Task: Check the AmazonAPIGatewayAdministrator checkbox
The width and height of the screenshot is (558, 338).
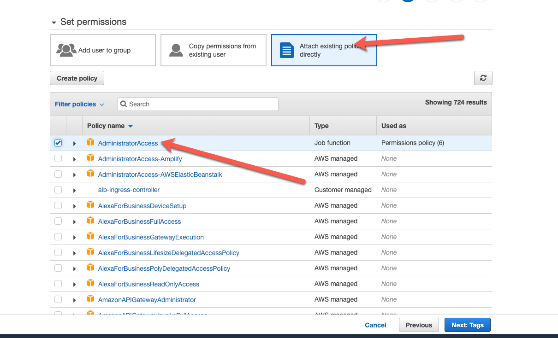Action: [58, 299]
